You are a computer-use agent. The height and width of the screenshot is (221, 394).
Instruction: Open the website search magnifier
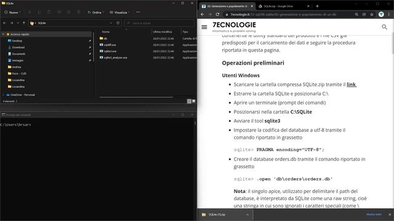[384, 27]
